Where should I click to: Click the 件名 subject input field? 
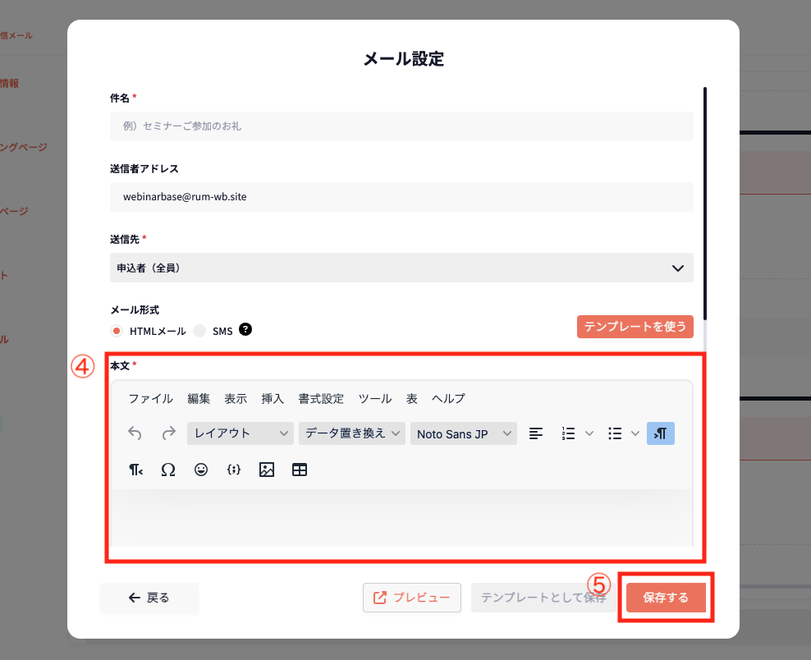pos(401,126)
